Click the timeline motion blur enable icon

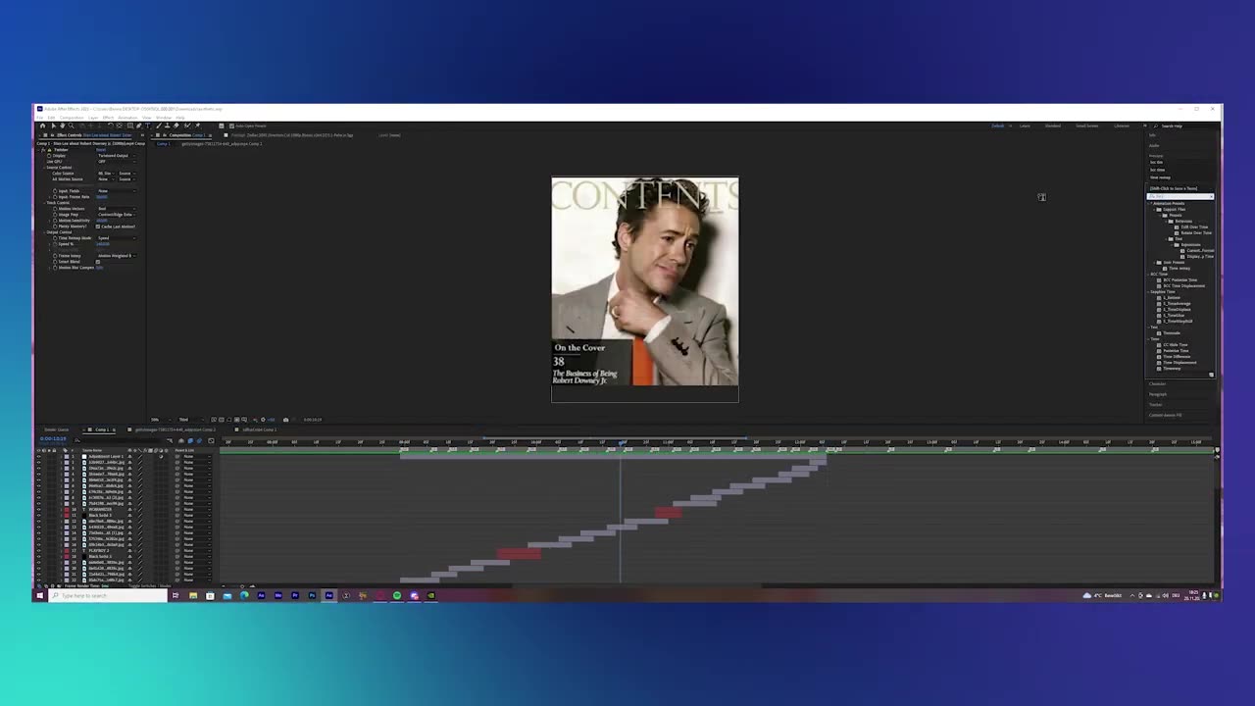point(199,441)
